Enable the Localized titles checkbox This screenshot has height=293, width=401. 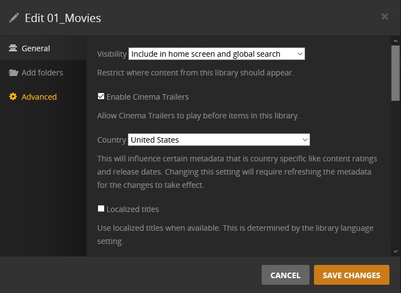[x=101, y=209]
